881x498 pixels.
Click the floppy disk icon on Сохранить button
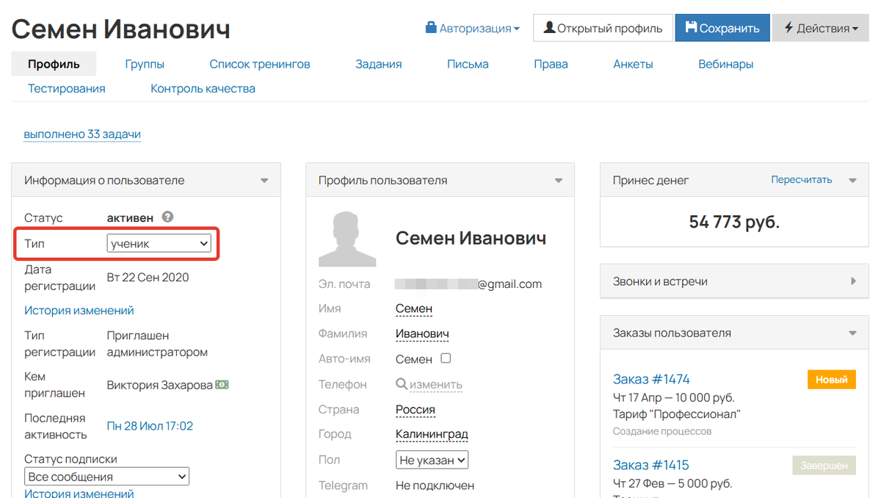(692, 26)
